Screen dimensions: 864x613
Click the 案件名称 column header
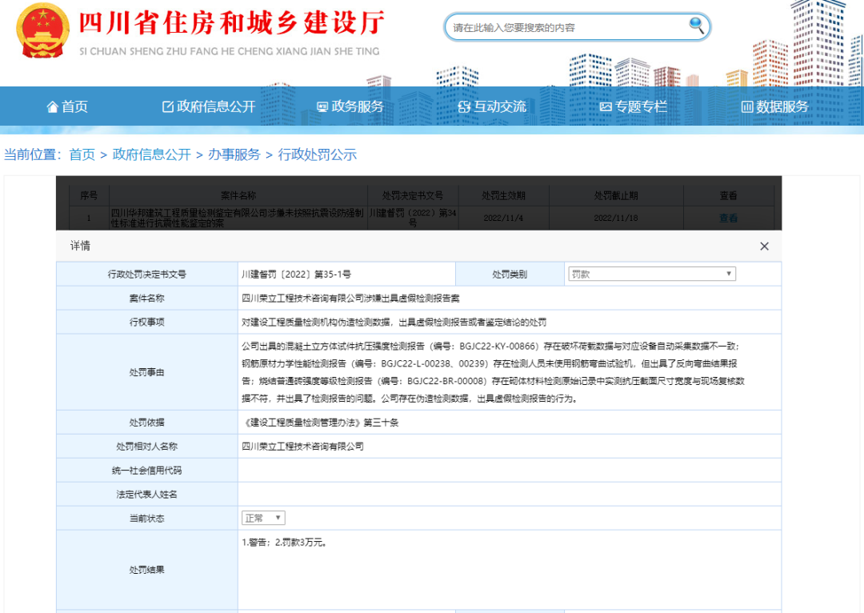pos(238,196)
